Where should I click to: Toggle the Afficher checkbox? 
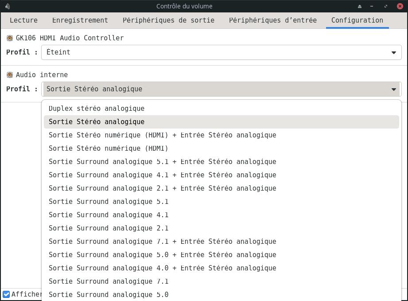pos(6,294)
